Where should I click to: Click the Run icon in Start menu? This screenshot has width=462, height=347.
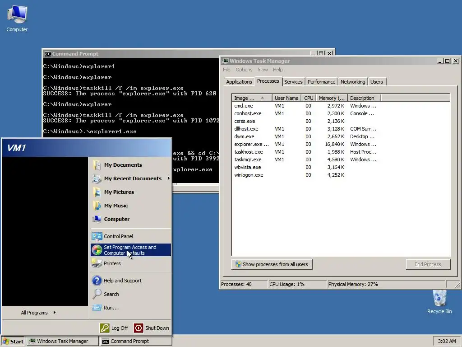(x=97, y=308)
